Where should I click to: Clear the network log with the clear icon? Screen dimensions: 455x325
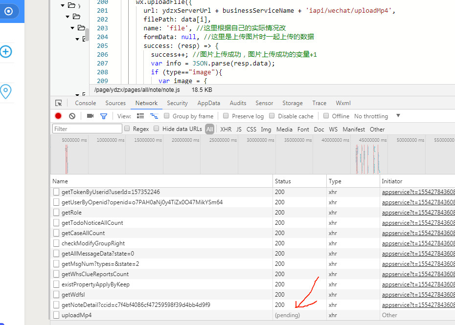tap(72, 116)
